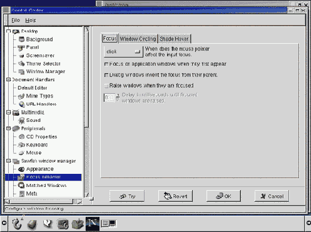Switch to the Window Cycling tab
311x232 pixels.
(x=138, y=39)
